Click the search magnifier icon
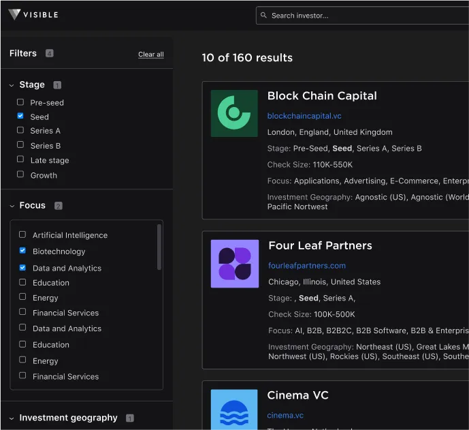Screen dimensions: 469x430 [263, 15]
